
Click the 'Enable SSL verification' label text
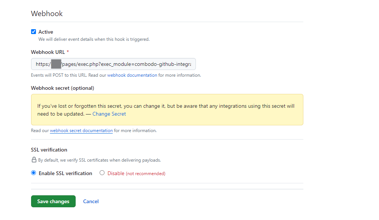[65, 173]
